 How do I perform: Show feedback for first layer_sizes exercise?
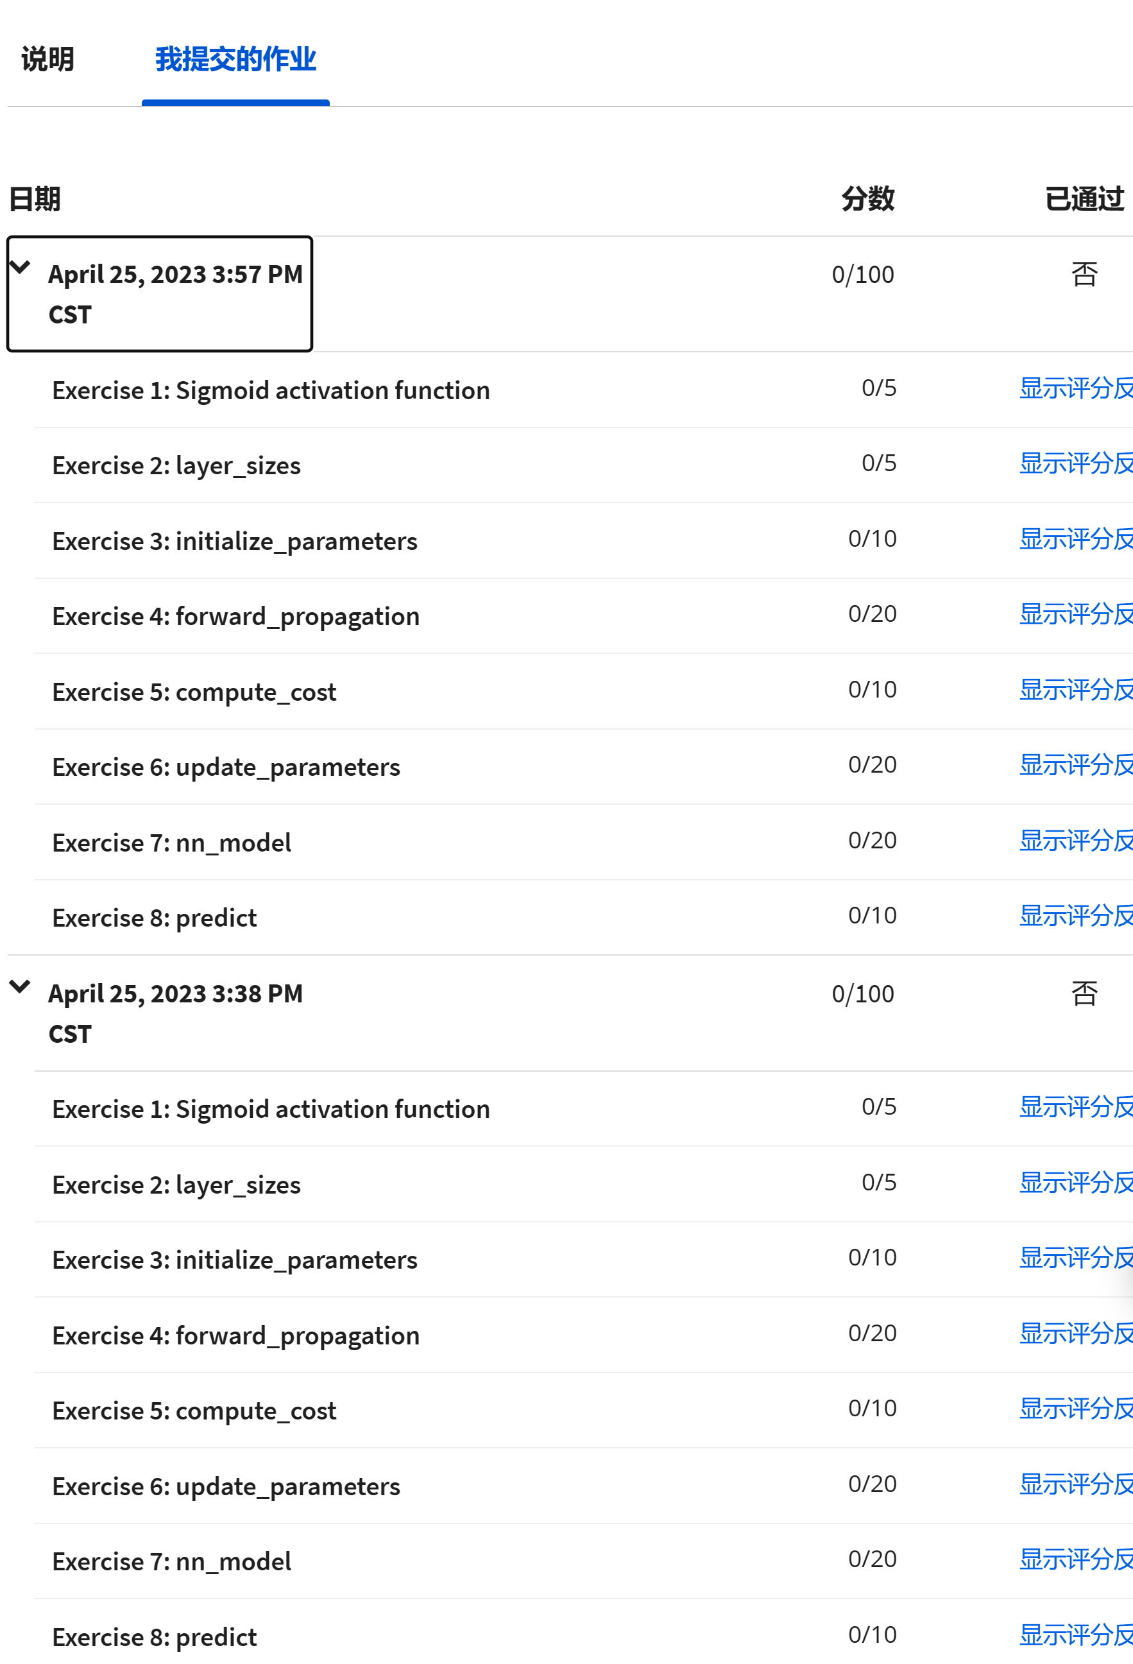[x=1075, y=463]
